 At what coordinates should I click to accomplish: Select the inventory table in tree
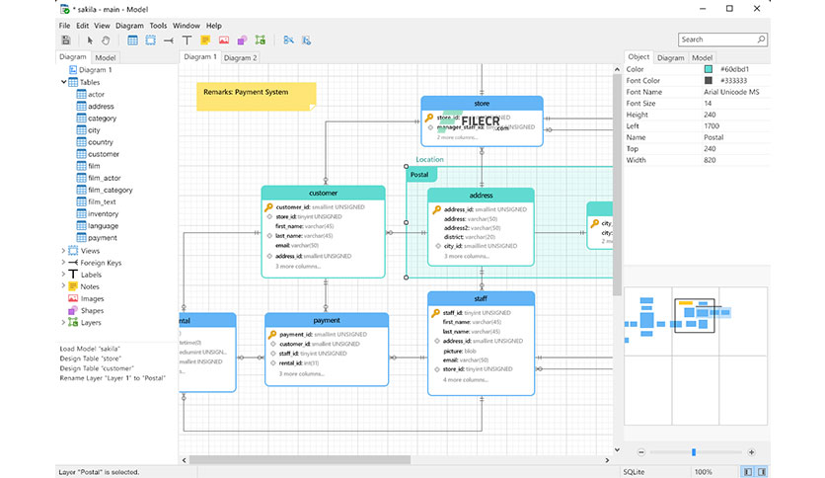[103, 213]
